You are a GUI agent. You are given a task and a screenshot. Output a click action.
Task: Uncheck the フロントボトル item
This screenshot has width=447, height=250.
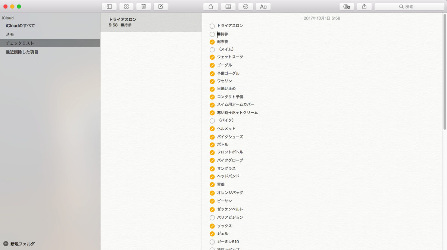point(212,153)
